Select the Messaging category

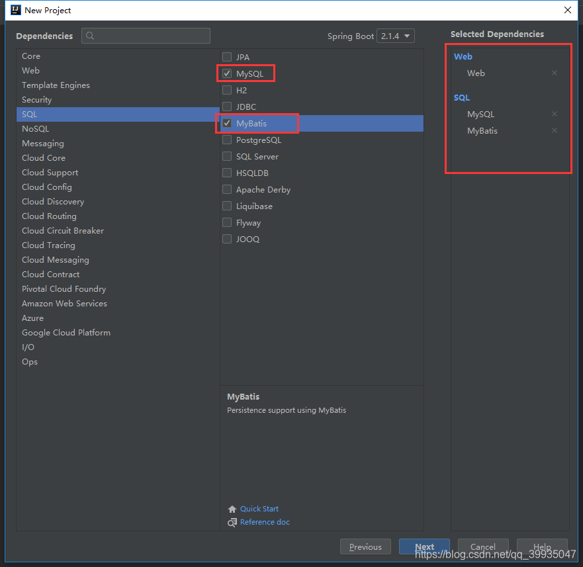point(118,143)
